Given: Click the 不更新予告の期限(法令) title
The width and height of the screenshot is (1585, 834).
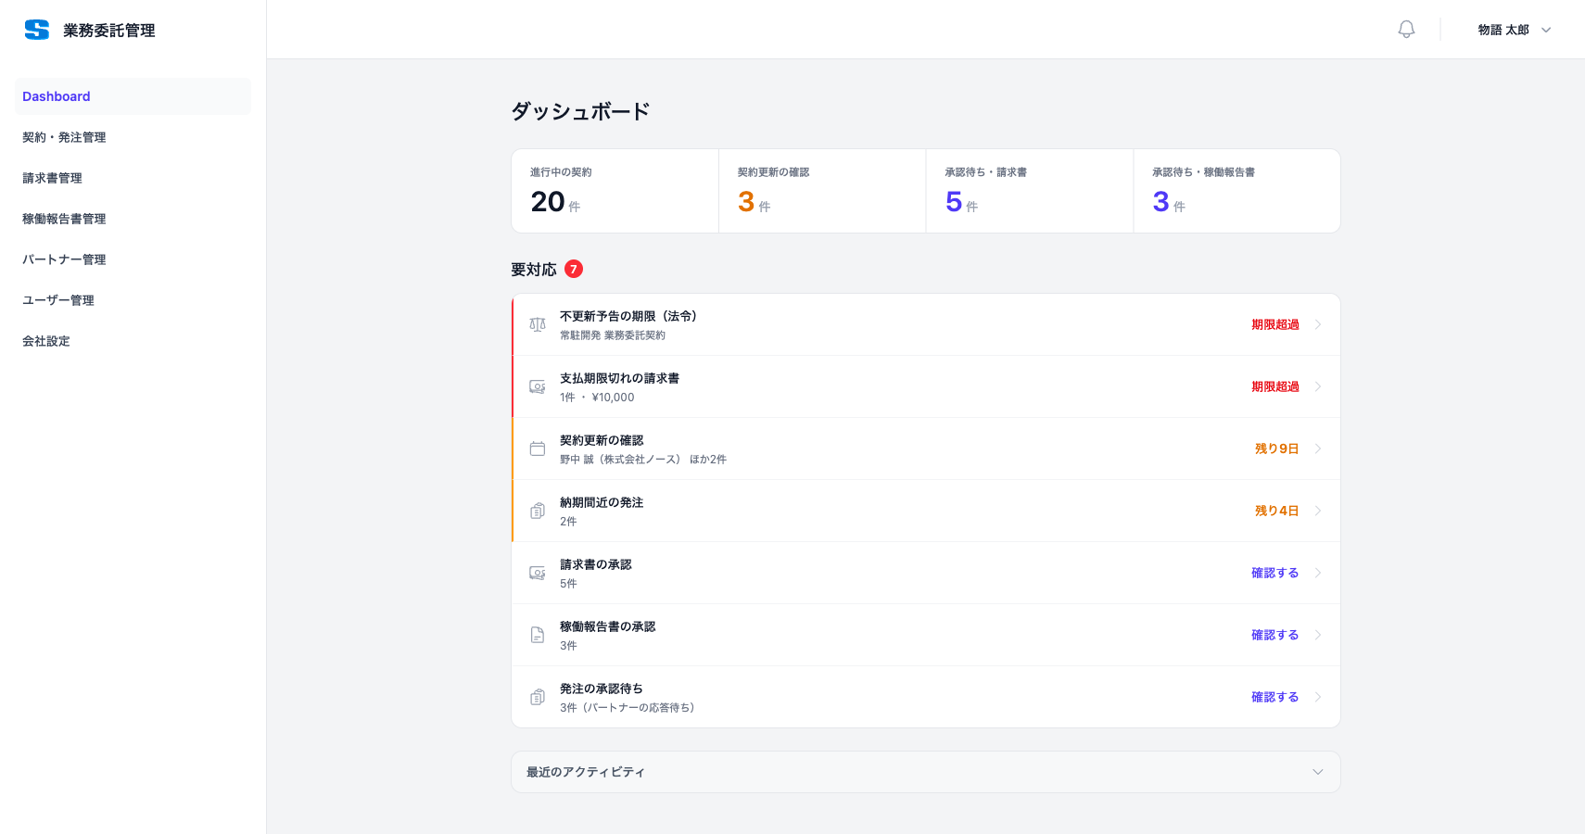Looking at the screenshot, I should [x=628, y=316].
